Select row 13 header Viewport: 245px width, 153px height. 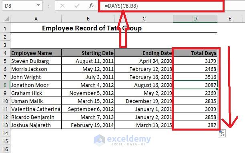5,125
